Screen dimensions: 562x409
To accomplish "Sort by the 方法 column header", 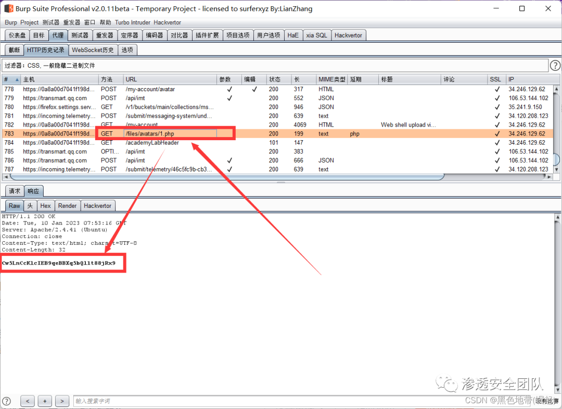I will tap(110, 79).
